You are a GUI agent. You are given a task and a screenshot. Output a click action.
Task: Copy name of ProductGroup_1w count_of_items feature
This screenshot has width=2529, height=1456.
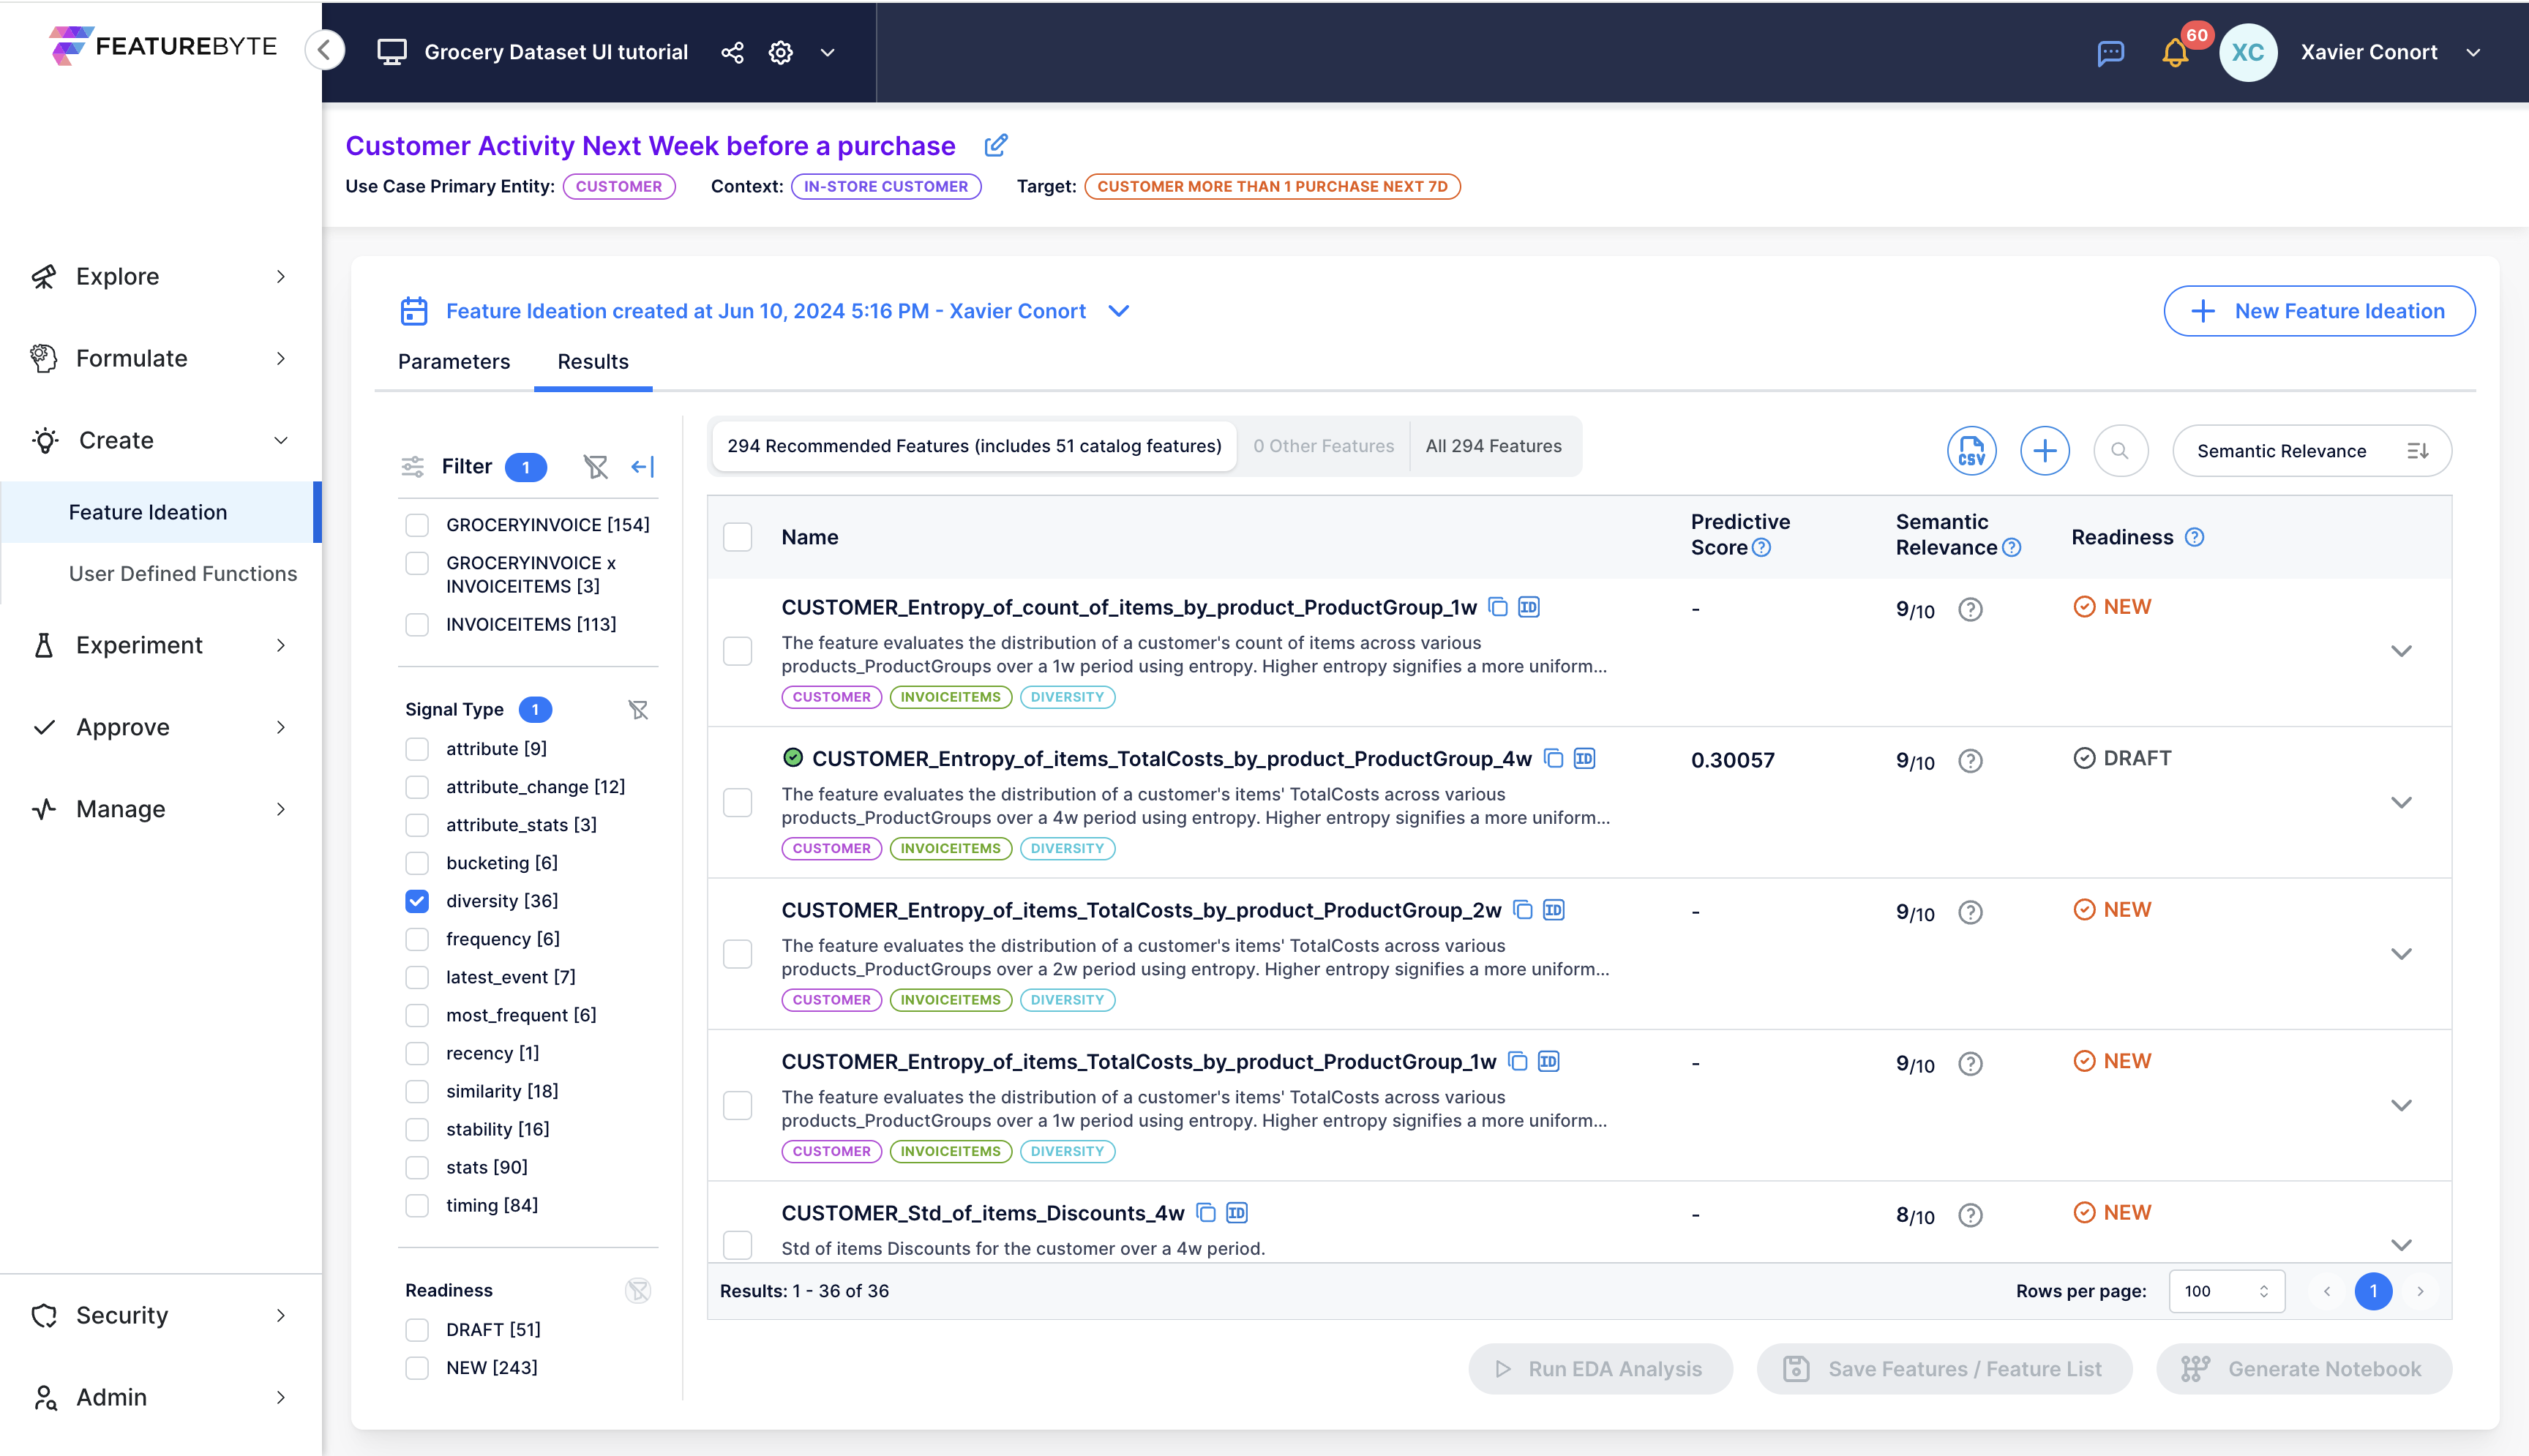pyautogui.click(x=1498, y=607)
